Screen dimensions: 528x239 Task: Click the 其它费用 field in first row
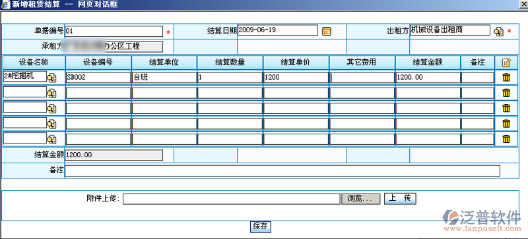[x=362, y=78]
